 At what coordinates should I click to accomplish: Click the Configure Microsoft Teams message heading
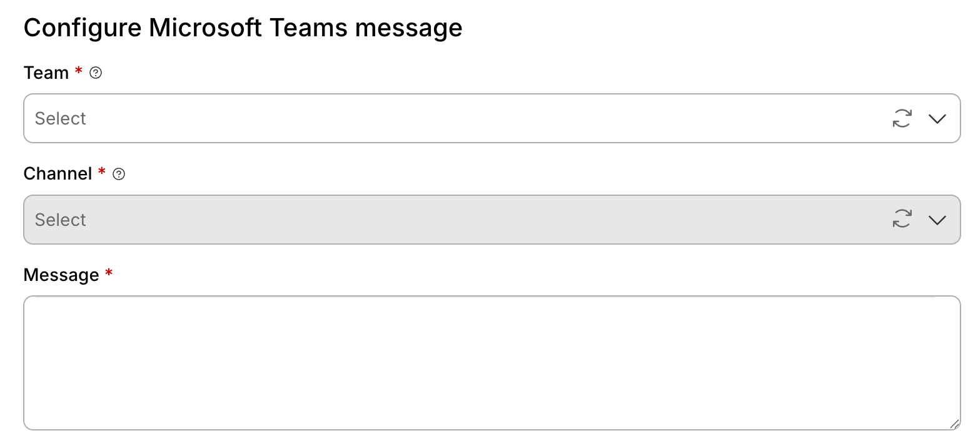[x=243, y=28]
